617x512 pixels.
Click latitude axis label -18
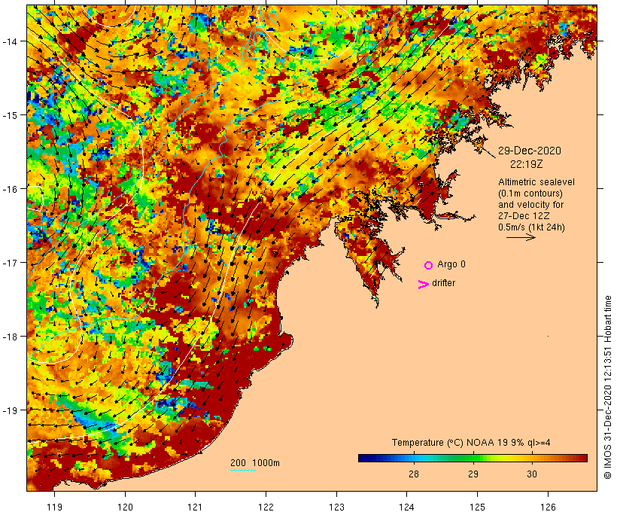point(9,337)
